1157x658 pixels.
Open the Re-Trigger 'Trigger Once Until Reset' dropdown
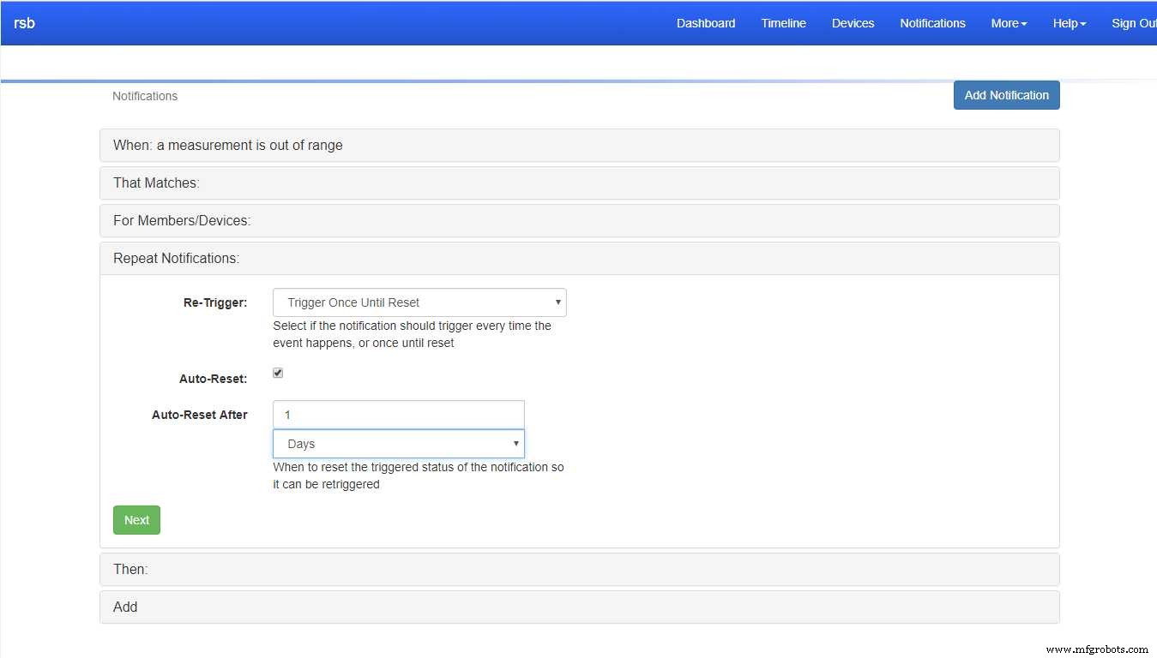(419, 302)
